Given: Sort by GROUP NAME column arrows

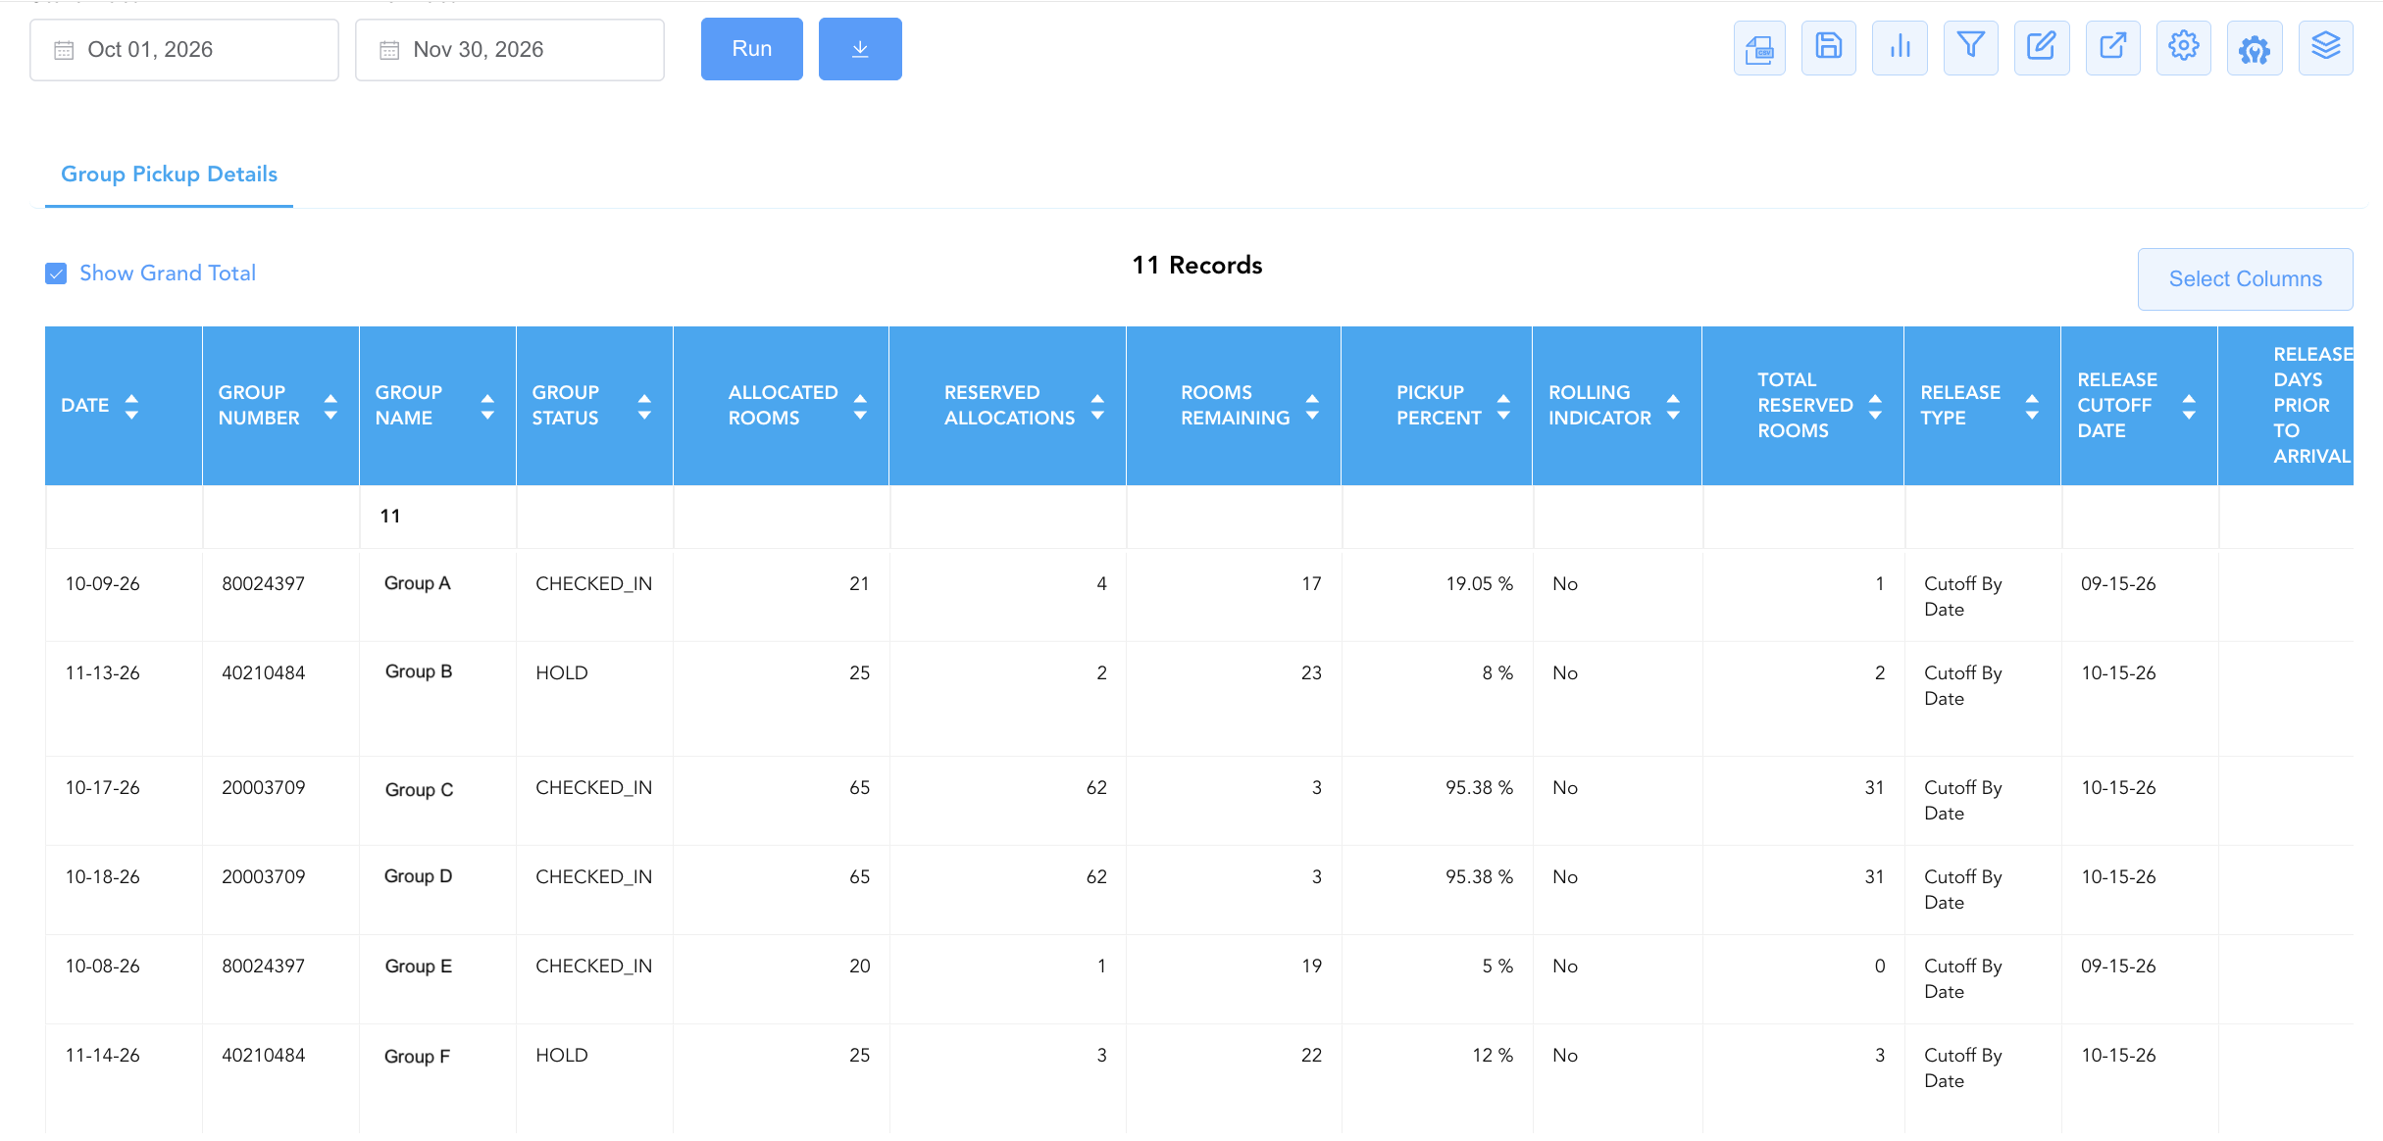Looking at the screenshot, I should (487, 406).
